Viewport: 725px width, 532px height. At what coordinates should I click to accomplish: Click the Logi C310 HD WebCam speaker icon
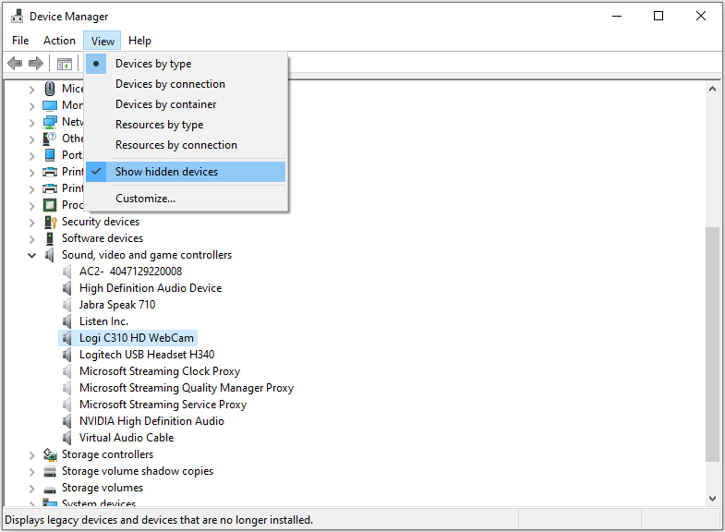point(67,338)
